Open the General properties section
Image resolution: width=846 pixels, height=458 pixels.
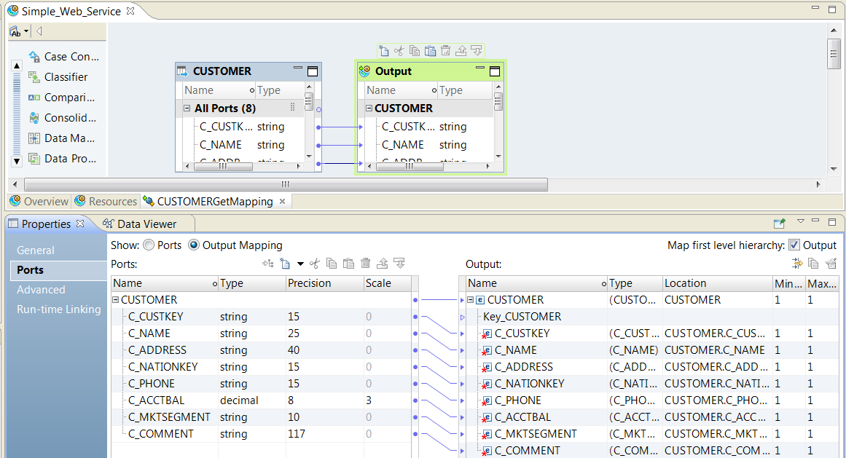[36, 250]
